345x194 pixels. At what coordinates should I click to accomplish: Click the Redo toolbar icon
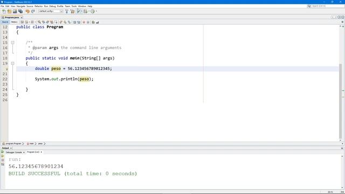[x=33, y=11]
